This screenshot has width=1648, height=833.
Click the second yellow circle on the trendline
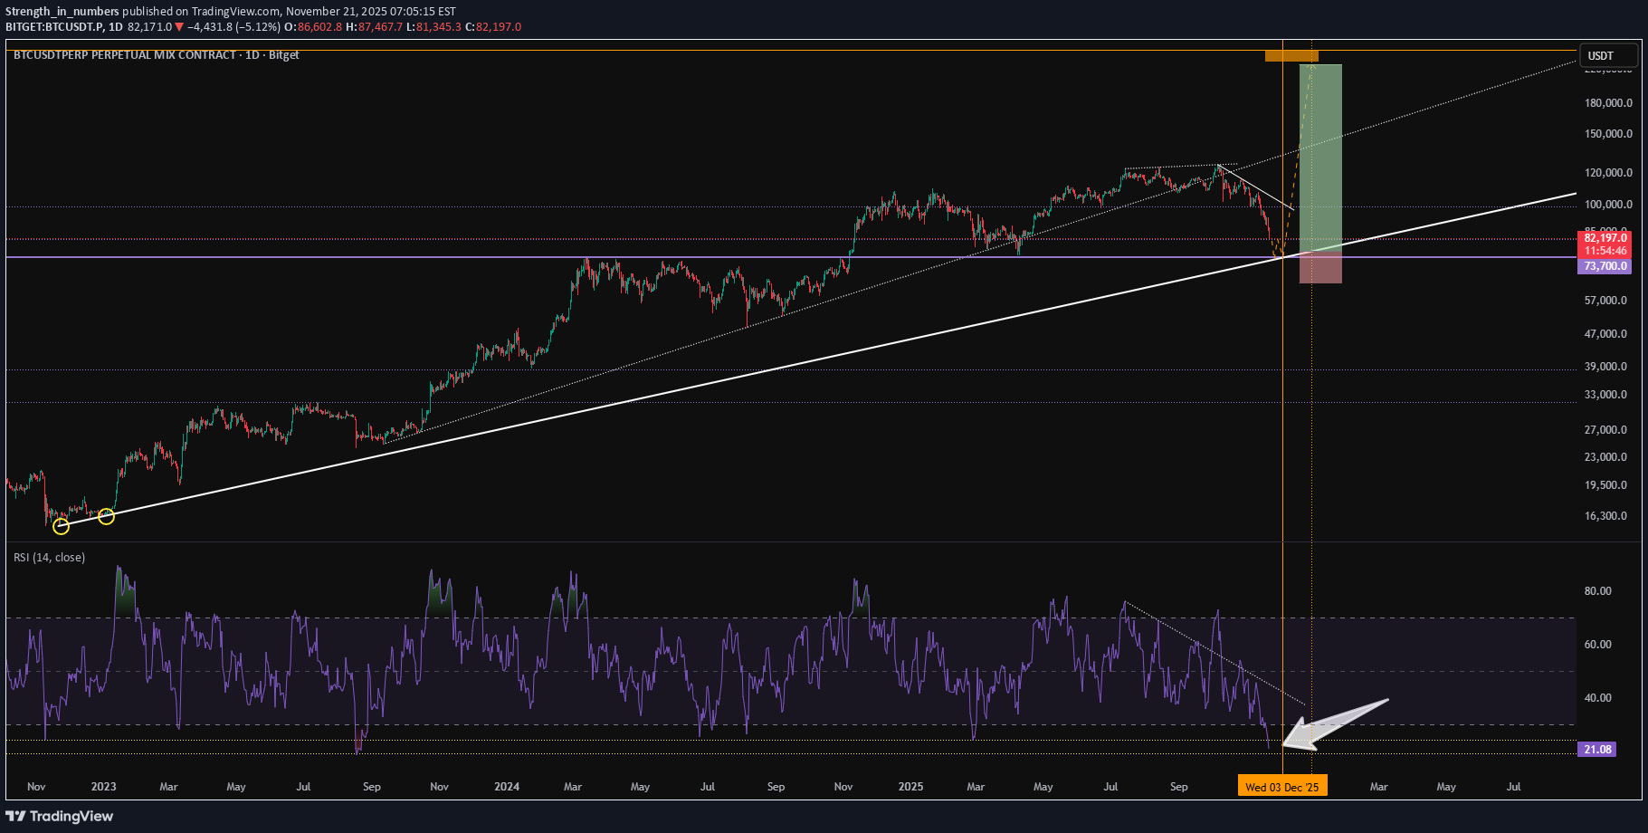tap(106, 516)
